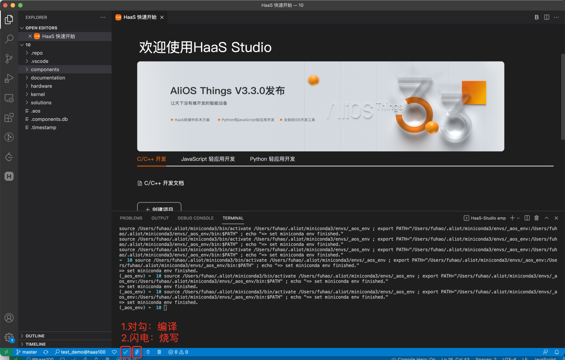Open the Extensions view
Screen dimensions: 565x360
point(9,117)
